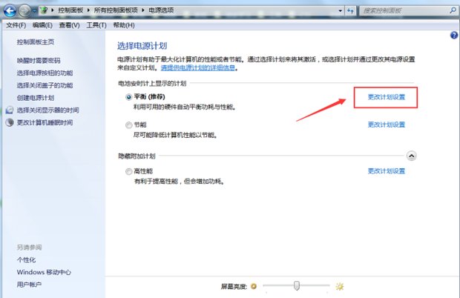Click 控制面板 in the breadcrumb path
460x298 pixels.
(70, 10)
